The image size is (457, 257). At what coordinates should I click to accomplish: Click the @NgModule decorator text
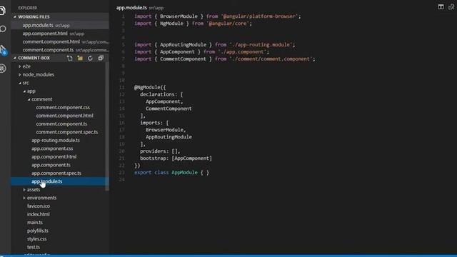[147, 87]
